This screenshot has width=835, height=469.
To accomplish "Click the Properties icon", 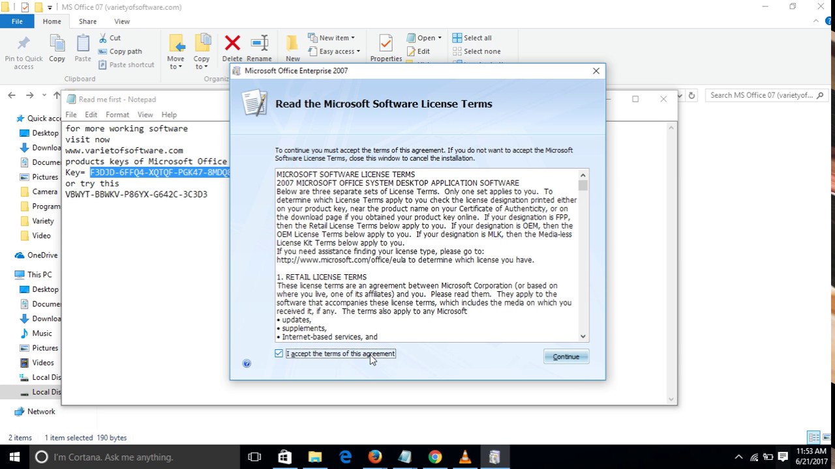I will [x=386, y=44].
